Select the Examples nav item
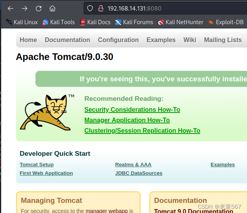Image resolution: width=247 pixels, height=213 pixels. click(x=161, y=40)
